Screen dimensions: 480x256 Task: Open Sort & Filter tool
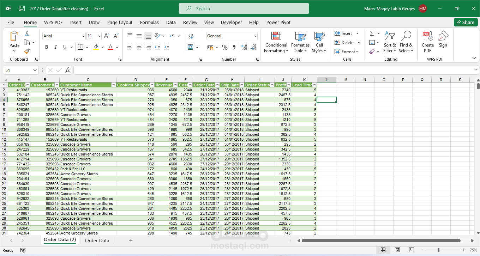[x=390, y=42]
